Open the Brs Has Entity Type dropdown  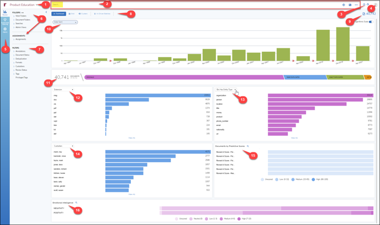pos(226,90)
